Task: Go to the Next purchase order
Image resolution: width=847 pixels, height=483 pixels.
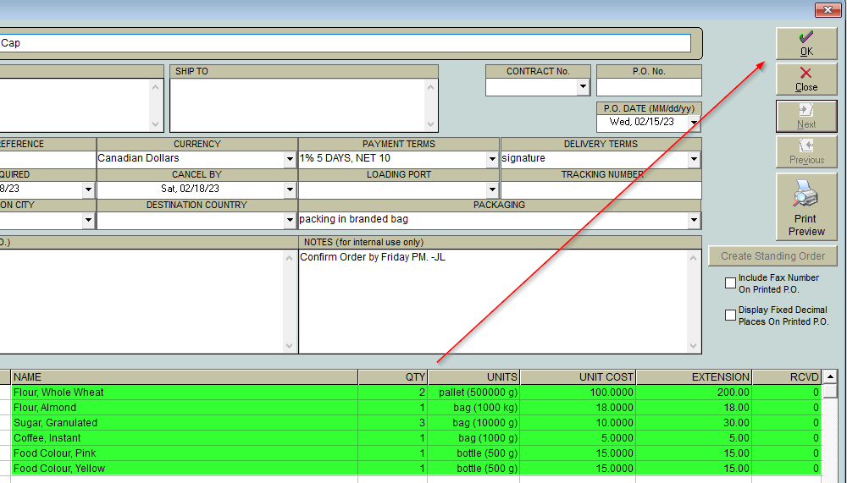Action: [x=806, y=116]
